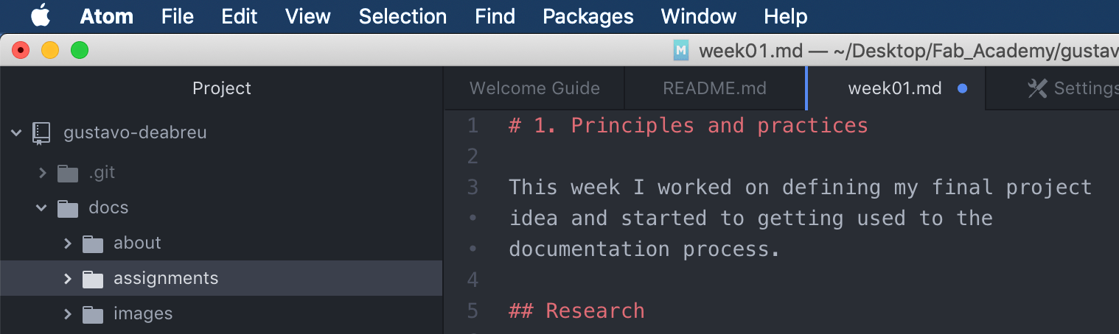Switch to the README.md tab
The image size is (1119, 334).
714,88
